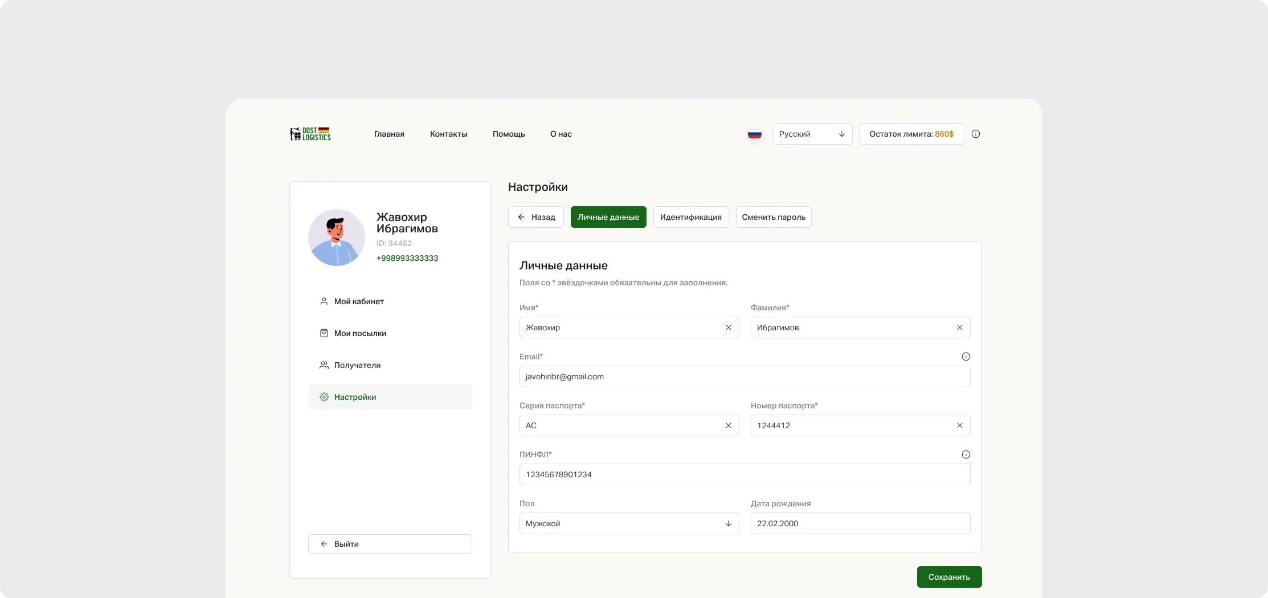Open the О нас menu item
The width and height of the screenshot is (1268, 598).
561,134
